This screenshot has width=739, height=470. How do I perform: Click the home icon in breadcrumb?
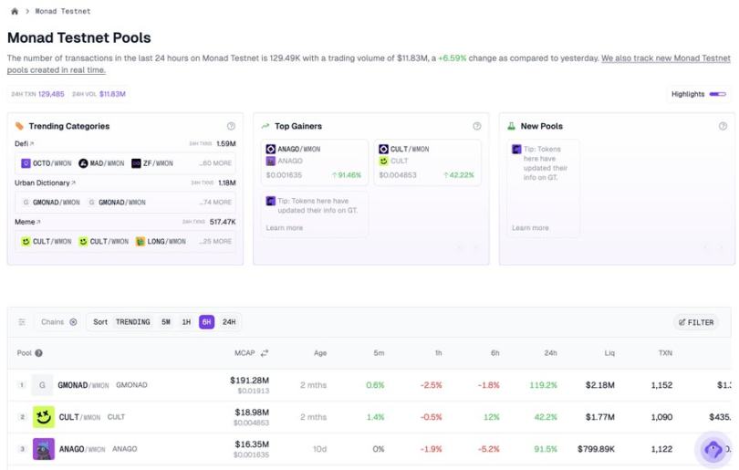tap(15, 11)
